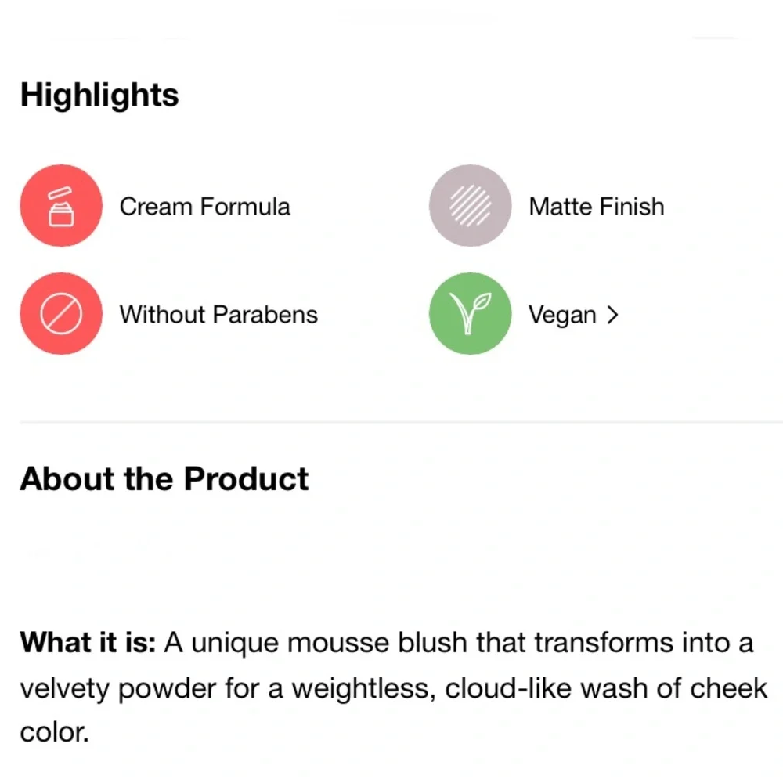Screen dimensions: 783x783
Task: Click the Highlights section heading
Action: point(99,95)
